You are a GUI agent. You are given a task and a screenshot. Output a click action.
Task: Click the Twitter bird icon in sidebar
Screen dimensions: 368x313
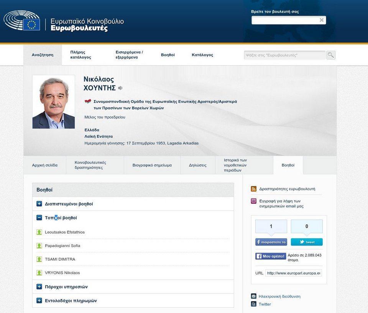253,304
